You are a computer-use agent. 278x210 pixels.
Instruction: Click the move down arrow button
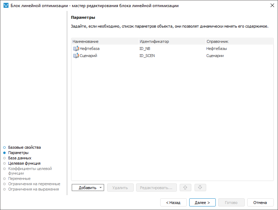pyautogui.click(x=200, y=188)
